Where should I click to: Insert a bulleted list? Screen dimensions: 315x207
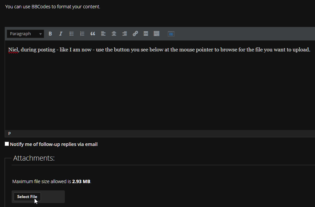[x=71, y=34]
